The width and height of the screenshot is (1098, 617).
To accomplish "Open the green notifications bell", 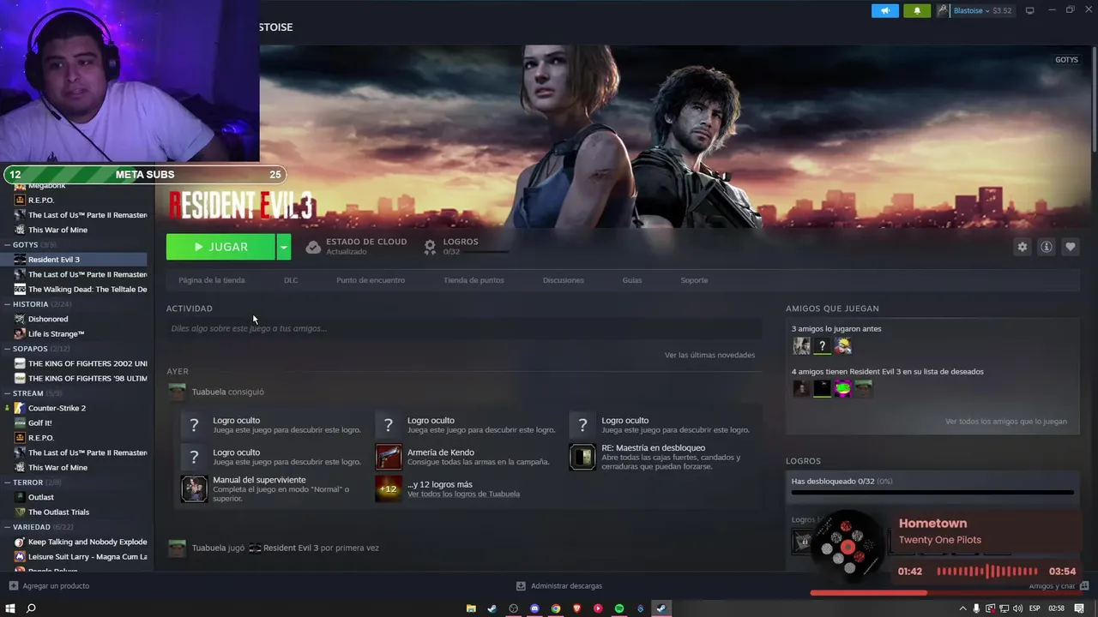I will [917, 10].
